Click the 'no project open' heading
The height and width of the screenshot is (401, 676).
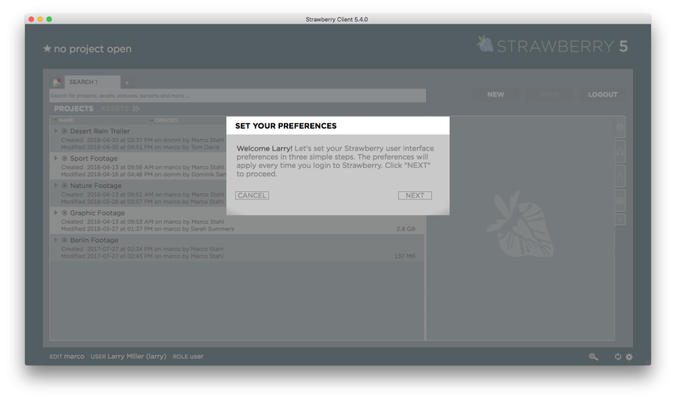pos(93,49)
